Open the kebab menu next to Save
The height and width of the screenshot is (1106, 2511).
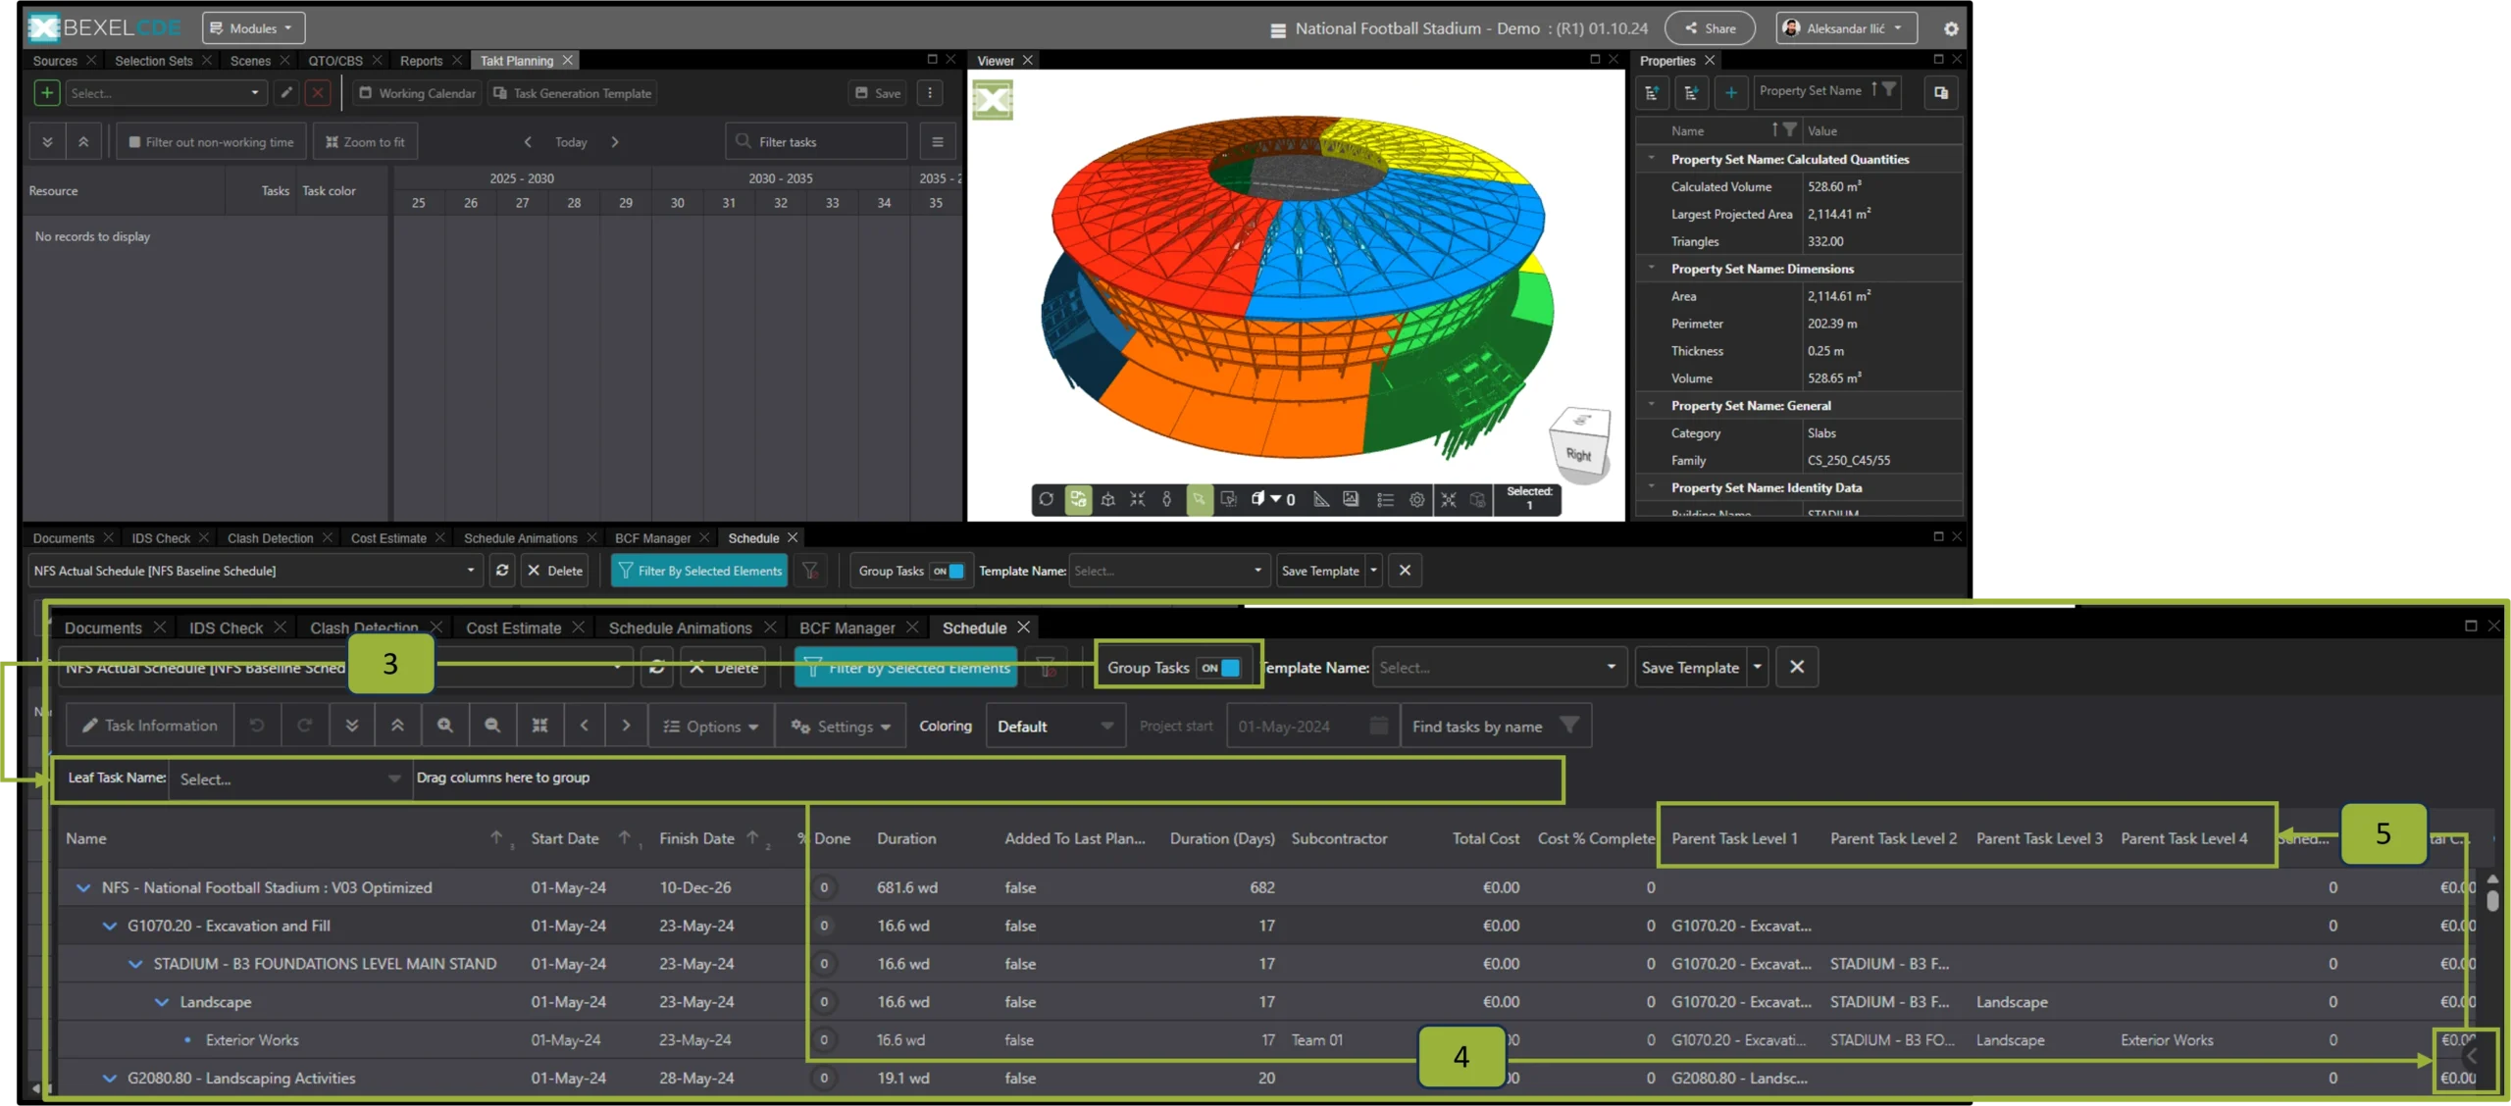pyautogui.click(x=930, y=93)
